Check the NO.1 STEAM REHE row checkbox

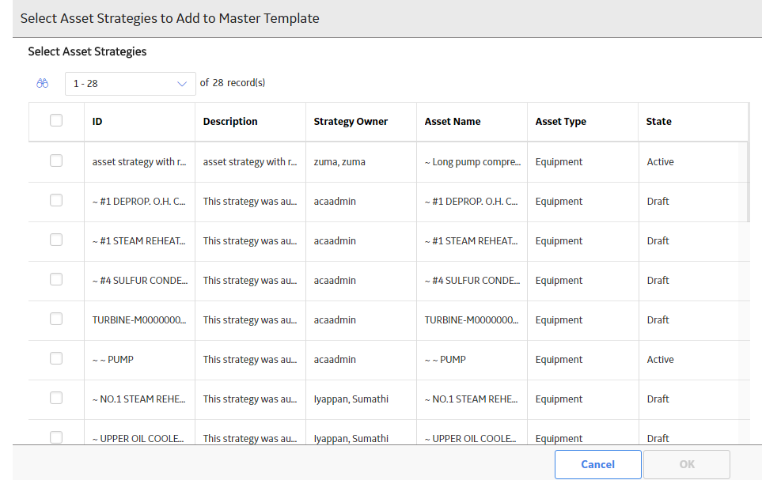pyautogui.click(x=56, y=398)
